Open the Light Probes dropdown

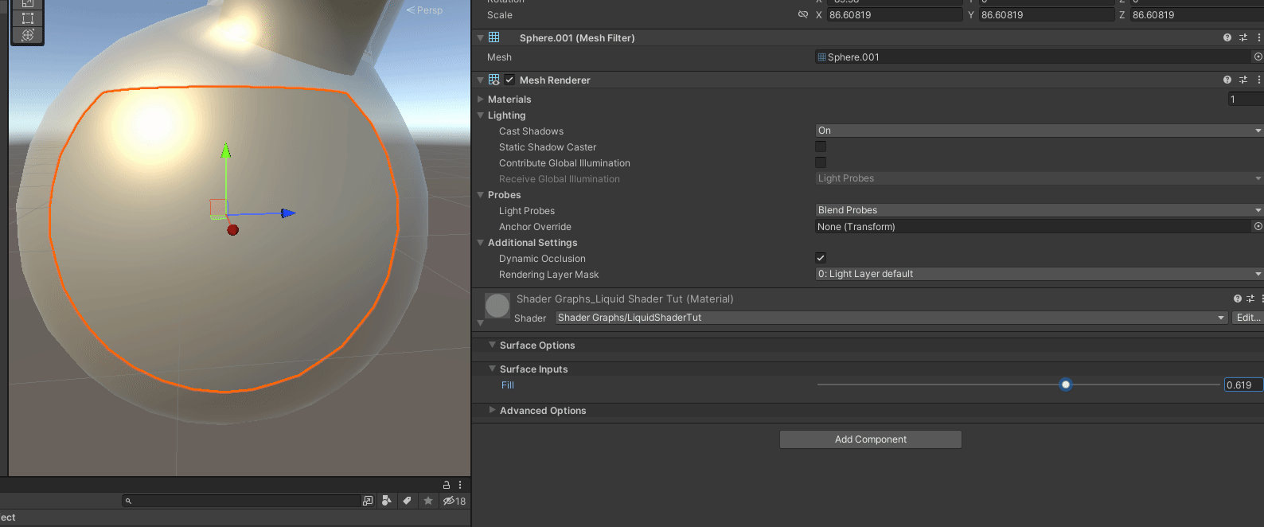(1040, 210)
